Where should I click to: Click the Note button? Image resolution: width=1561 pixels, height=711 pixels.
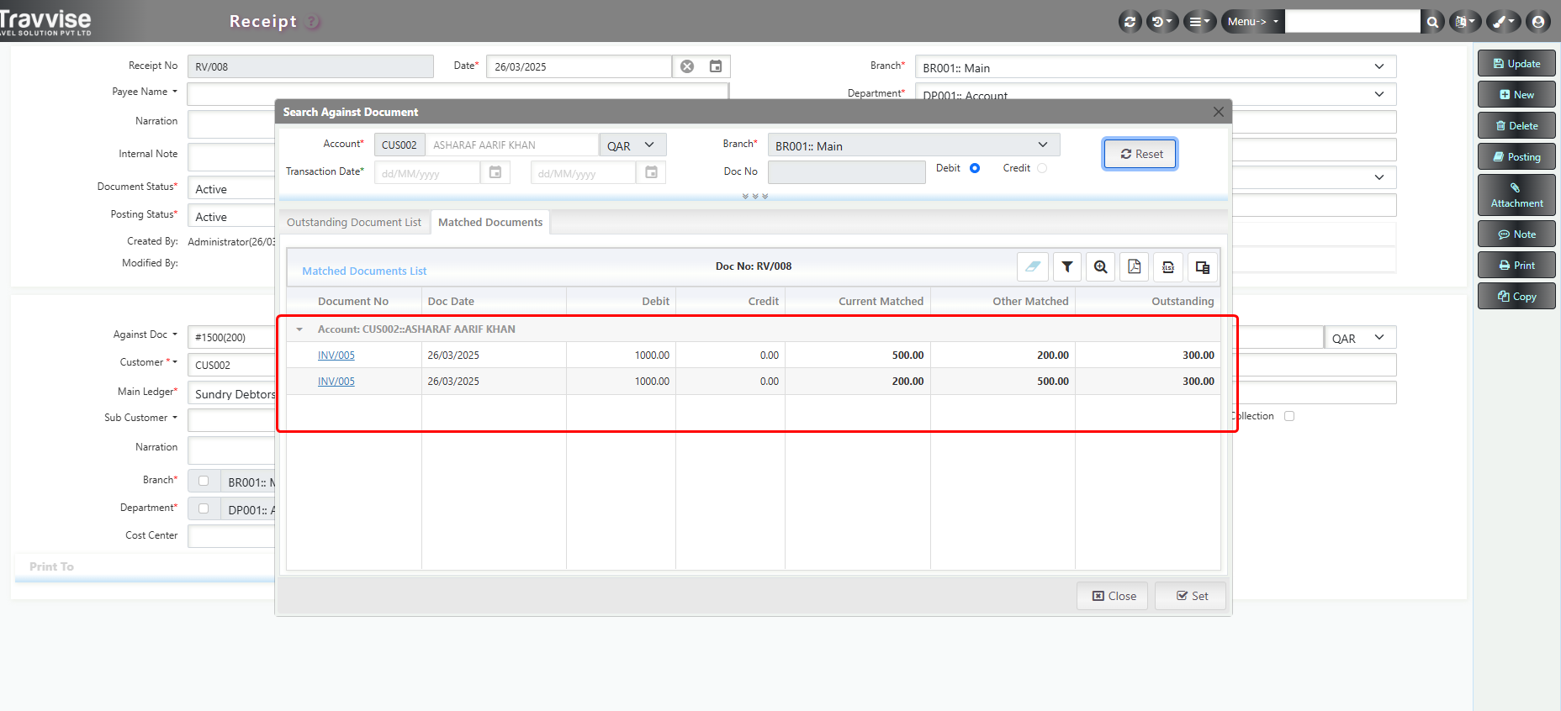click(x=1516, y=234)
